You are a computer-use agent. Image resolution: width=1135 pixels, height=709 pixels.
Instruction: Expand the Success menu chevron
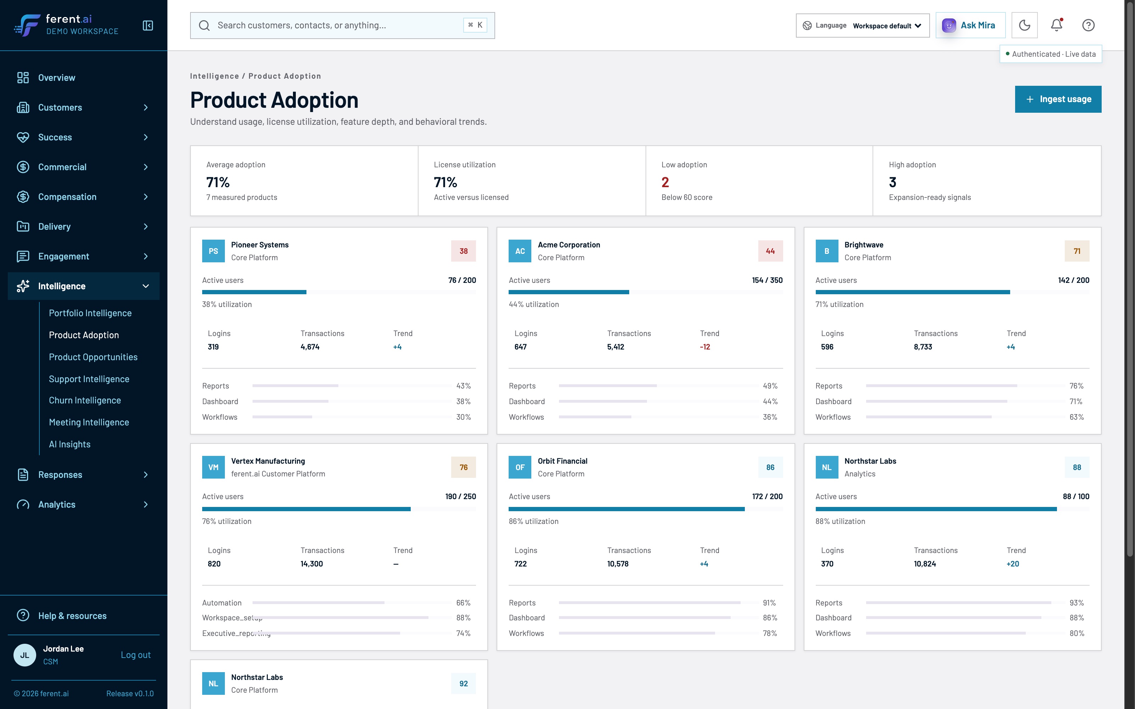click(146, 138)
